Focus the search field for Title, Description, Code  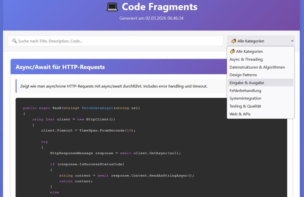(119, 41)
